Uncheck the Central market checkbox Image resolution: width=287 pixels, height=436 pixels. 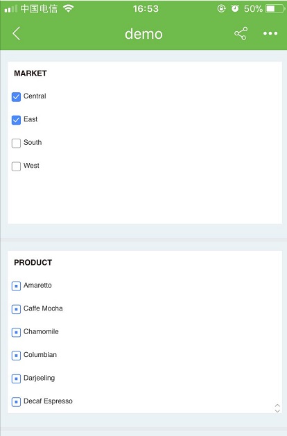[x=16, y=97]
